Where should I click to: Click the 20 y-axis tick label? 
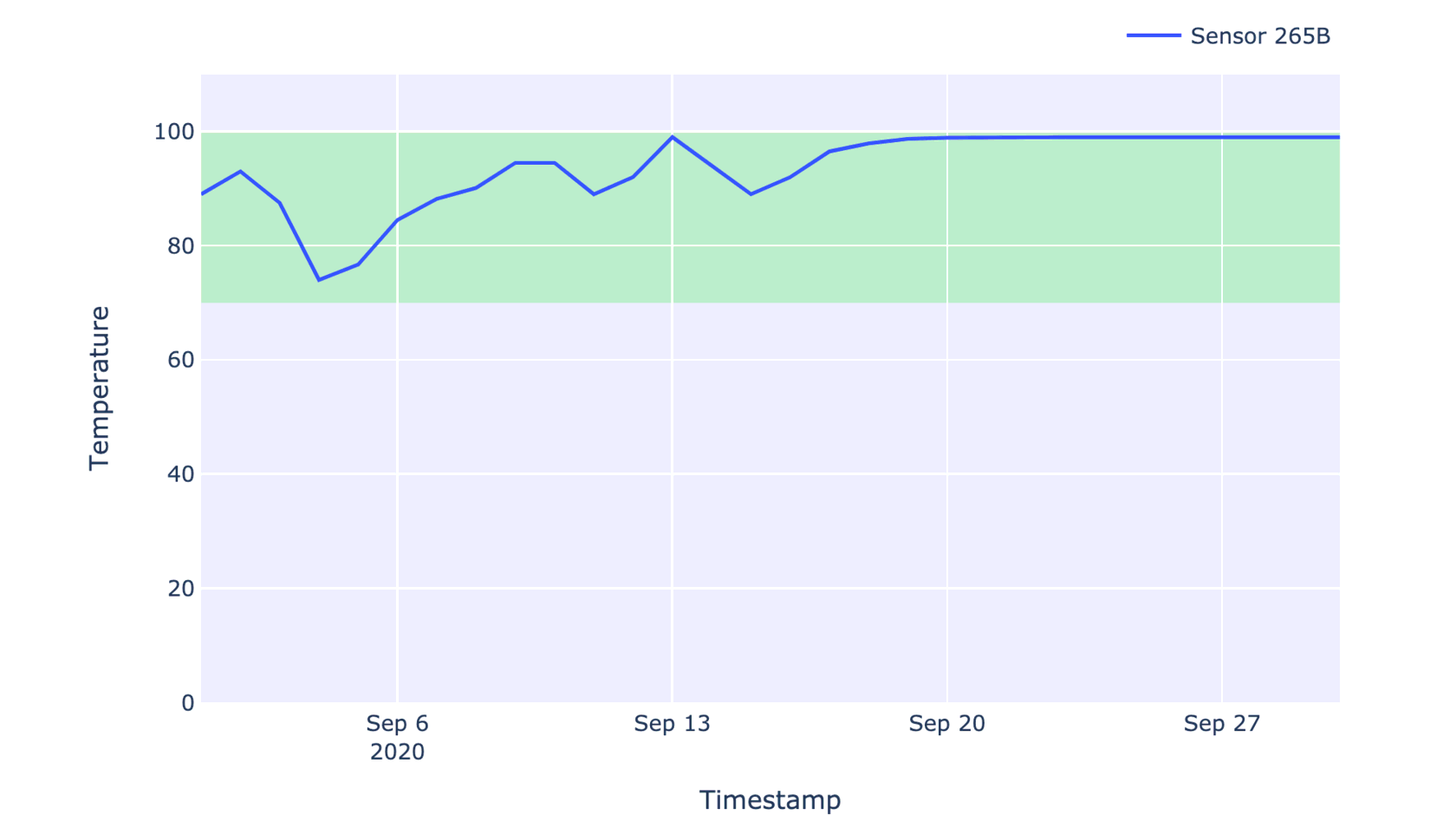(x=179, y=589)
